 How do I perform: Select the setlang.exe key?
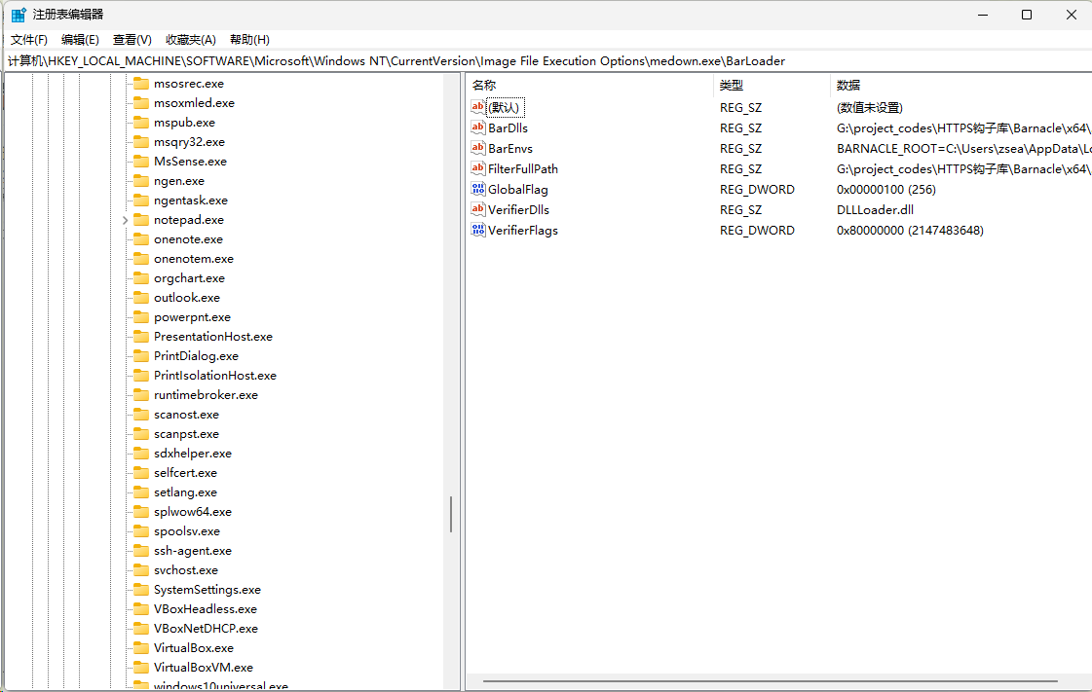[185, 492]
